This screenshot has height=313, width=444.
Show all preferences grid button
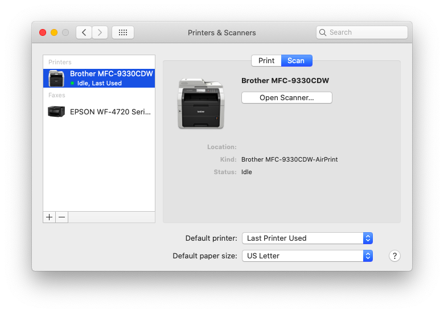123,32
